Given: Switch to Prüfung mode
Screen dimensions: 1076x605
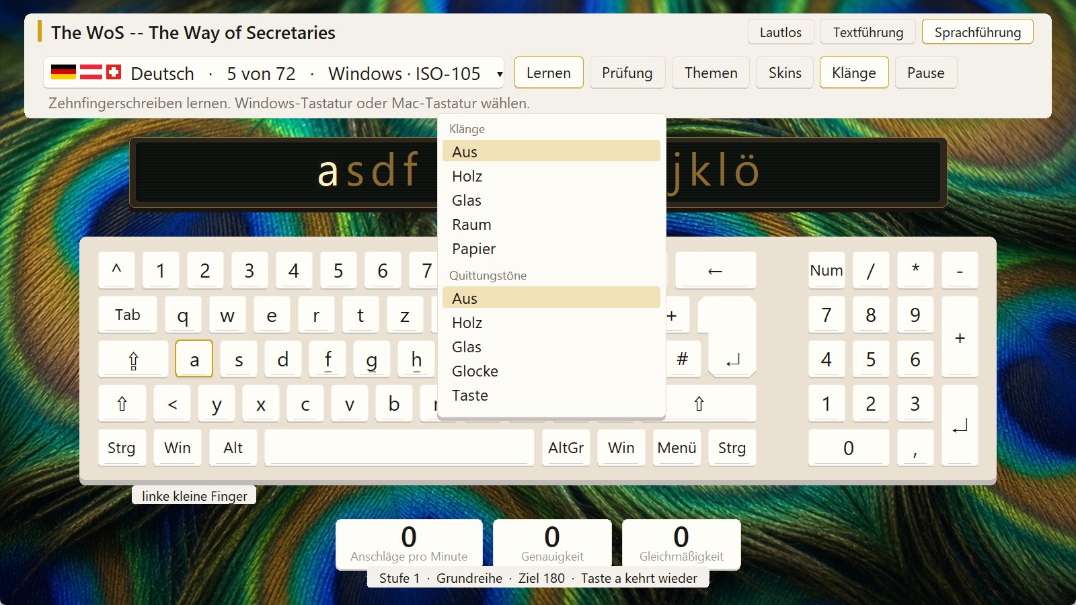Looking at the screenshot, I should point(627,73).
